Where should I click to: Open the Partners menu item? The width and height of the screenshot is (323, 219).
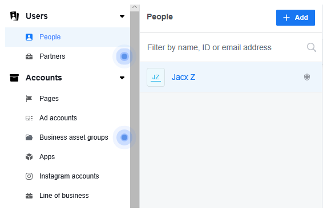pos(52,56)
